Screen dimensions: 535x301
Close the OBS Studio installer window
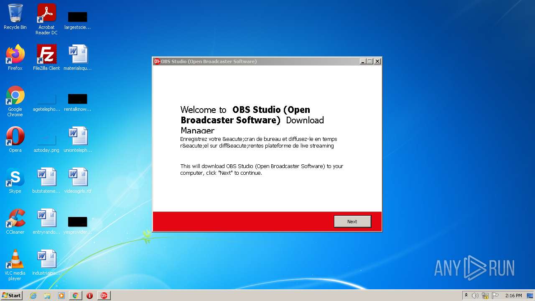(377, 61)
